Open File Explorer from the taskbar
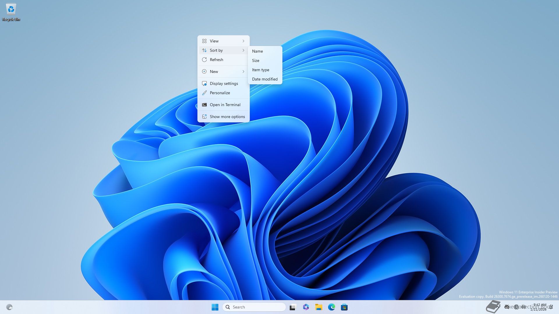This screenshot has width=559, height=314. (319, 307)
